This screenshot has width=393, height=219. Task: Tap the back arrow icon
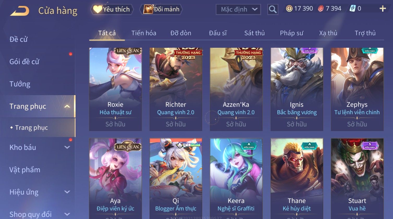click(20, 11)
